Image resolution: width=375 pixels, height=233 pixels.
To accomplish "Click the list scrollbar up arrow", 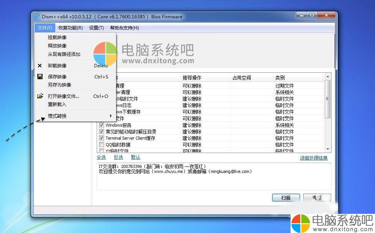I will (328, 77).
